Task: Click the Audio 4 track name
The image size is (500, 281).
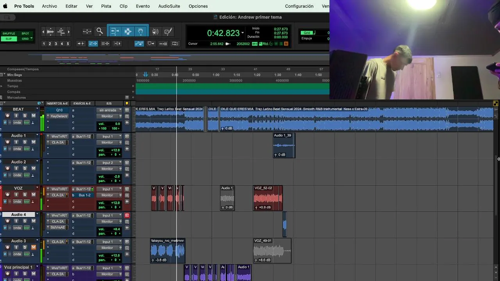Action: click(x=18, y=215)
